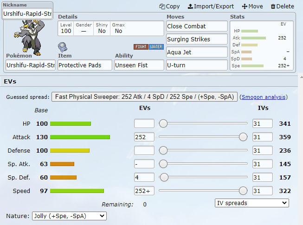Open the IV spreads dropdown
This screenshot has height=225, width=303.
pos(252,203)
